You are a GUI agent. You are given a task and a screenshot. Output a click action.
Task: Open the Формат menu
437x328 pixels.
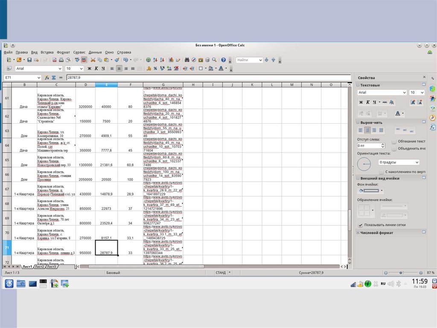63,52
